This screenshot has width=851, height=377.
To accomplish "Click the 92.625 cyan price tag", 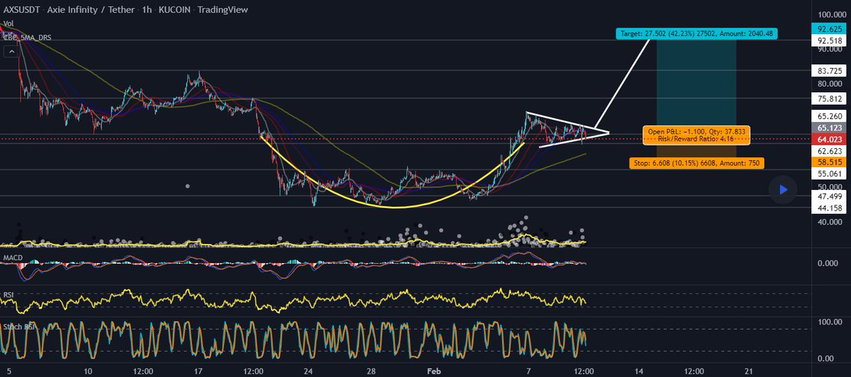I will click(829, 30).
